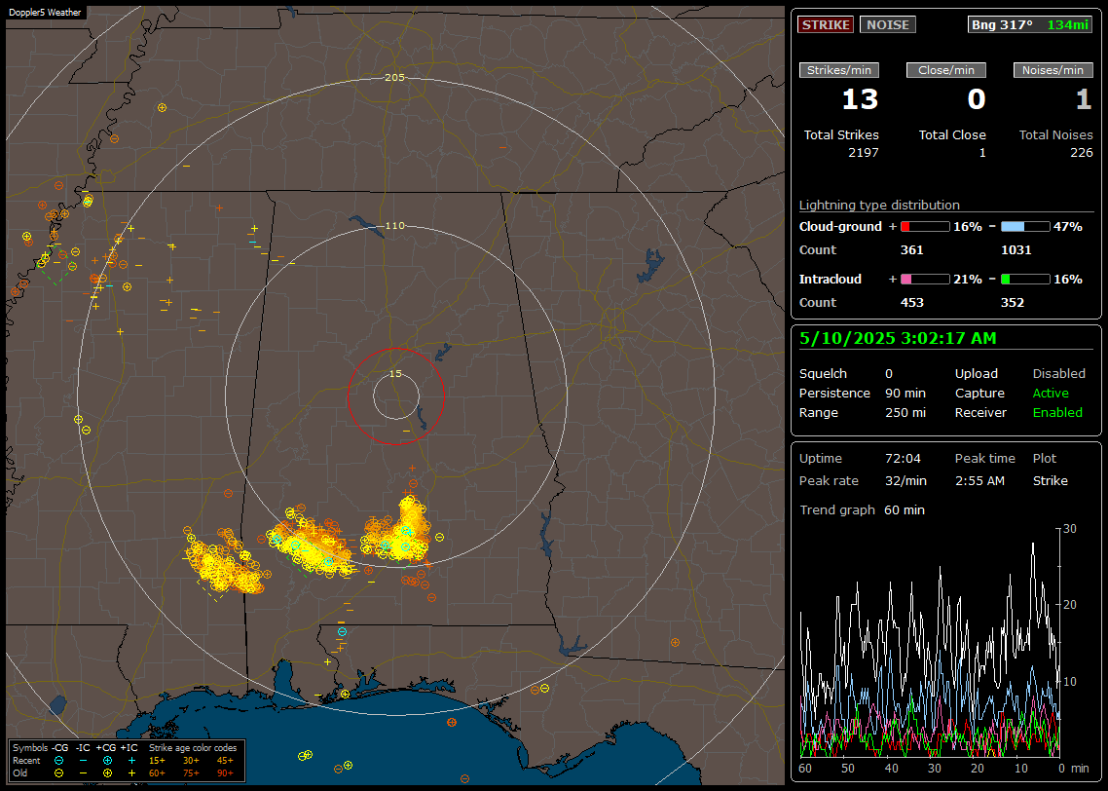This screenshot has width=1108, height=791.
Task: Click the Strikes/min label button
Action: [838, 70]
